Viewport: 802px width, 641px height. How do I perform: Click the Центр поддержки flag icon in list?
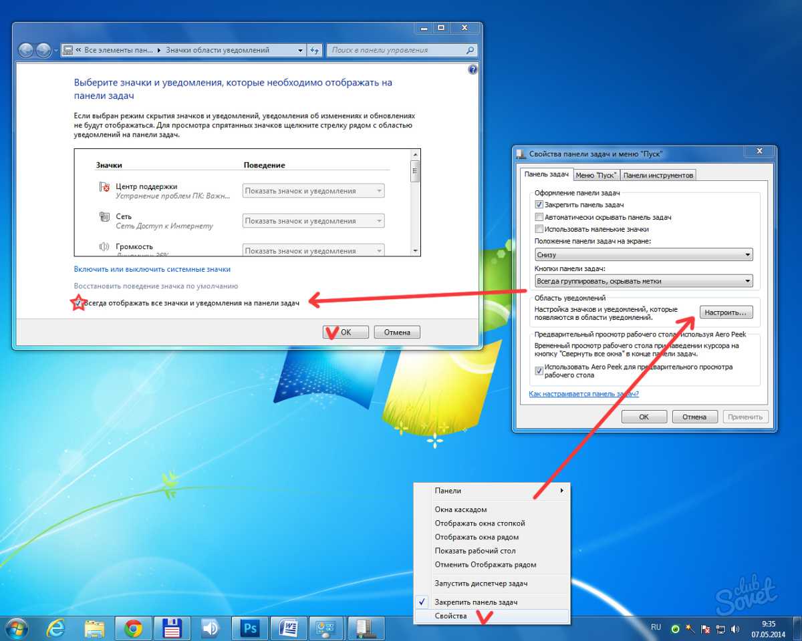click(104, 188)
